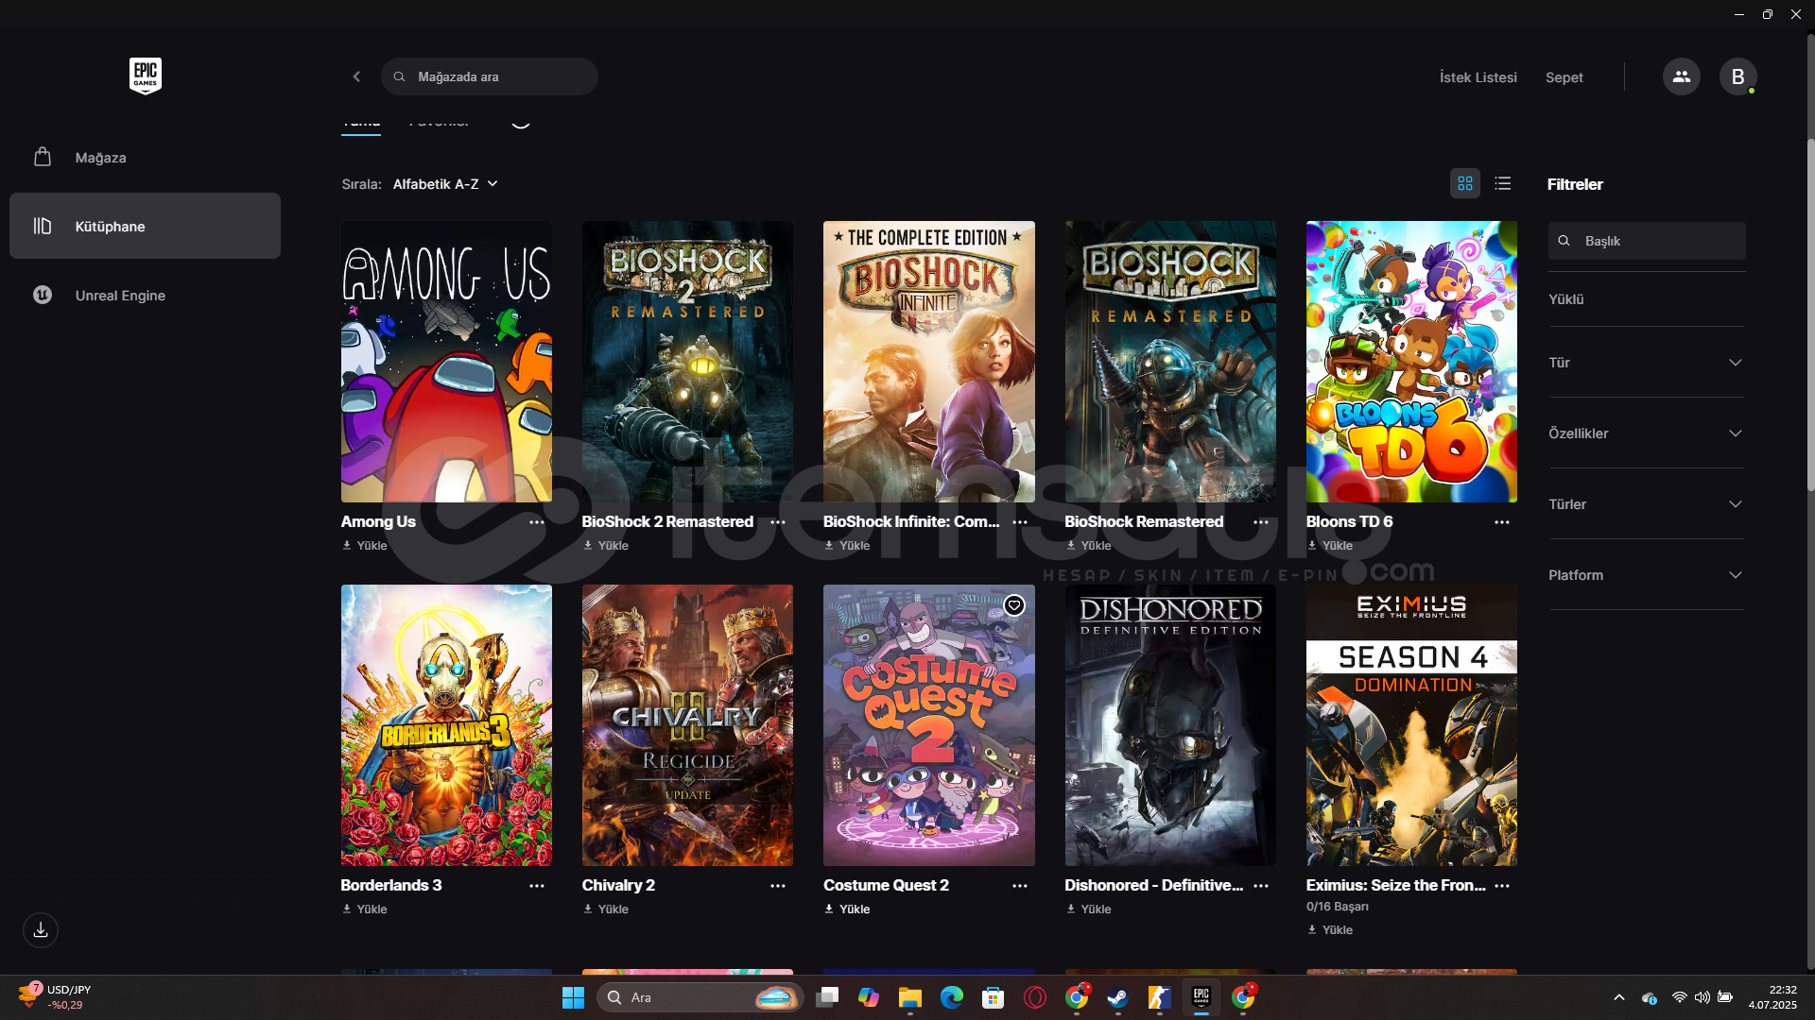Click the vertical scrollbar thumb
The height and width of the screenshot is (1020, 1815).
(x=1810, y=314)
